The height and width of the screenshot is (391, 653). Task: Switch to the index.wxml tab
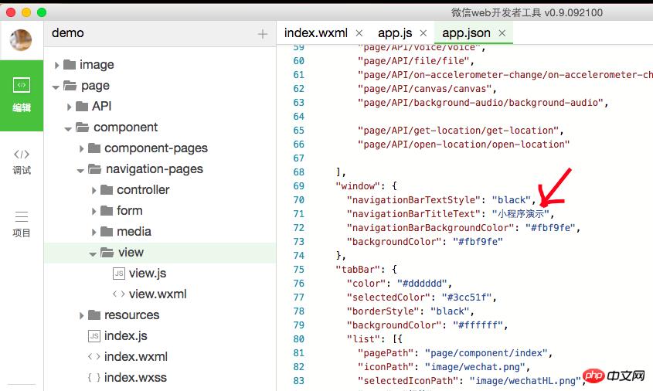point(315,33)
